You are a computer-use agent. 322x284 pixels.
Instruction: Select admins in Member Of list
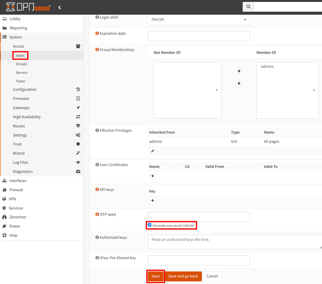tap(267, 66)
